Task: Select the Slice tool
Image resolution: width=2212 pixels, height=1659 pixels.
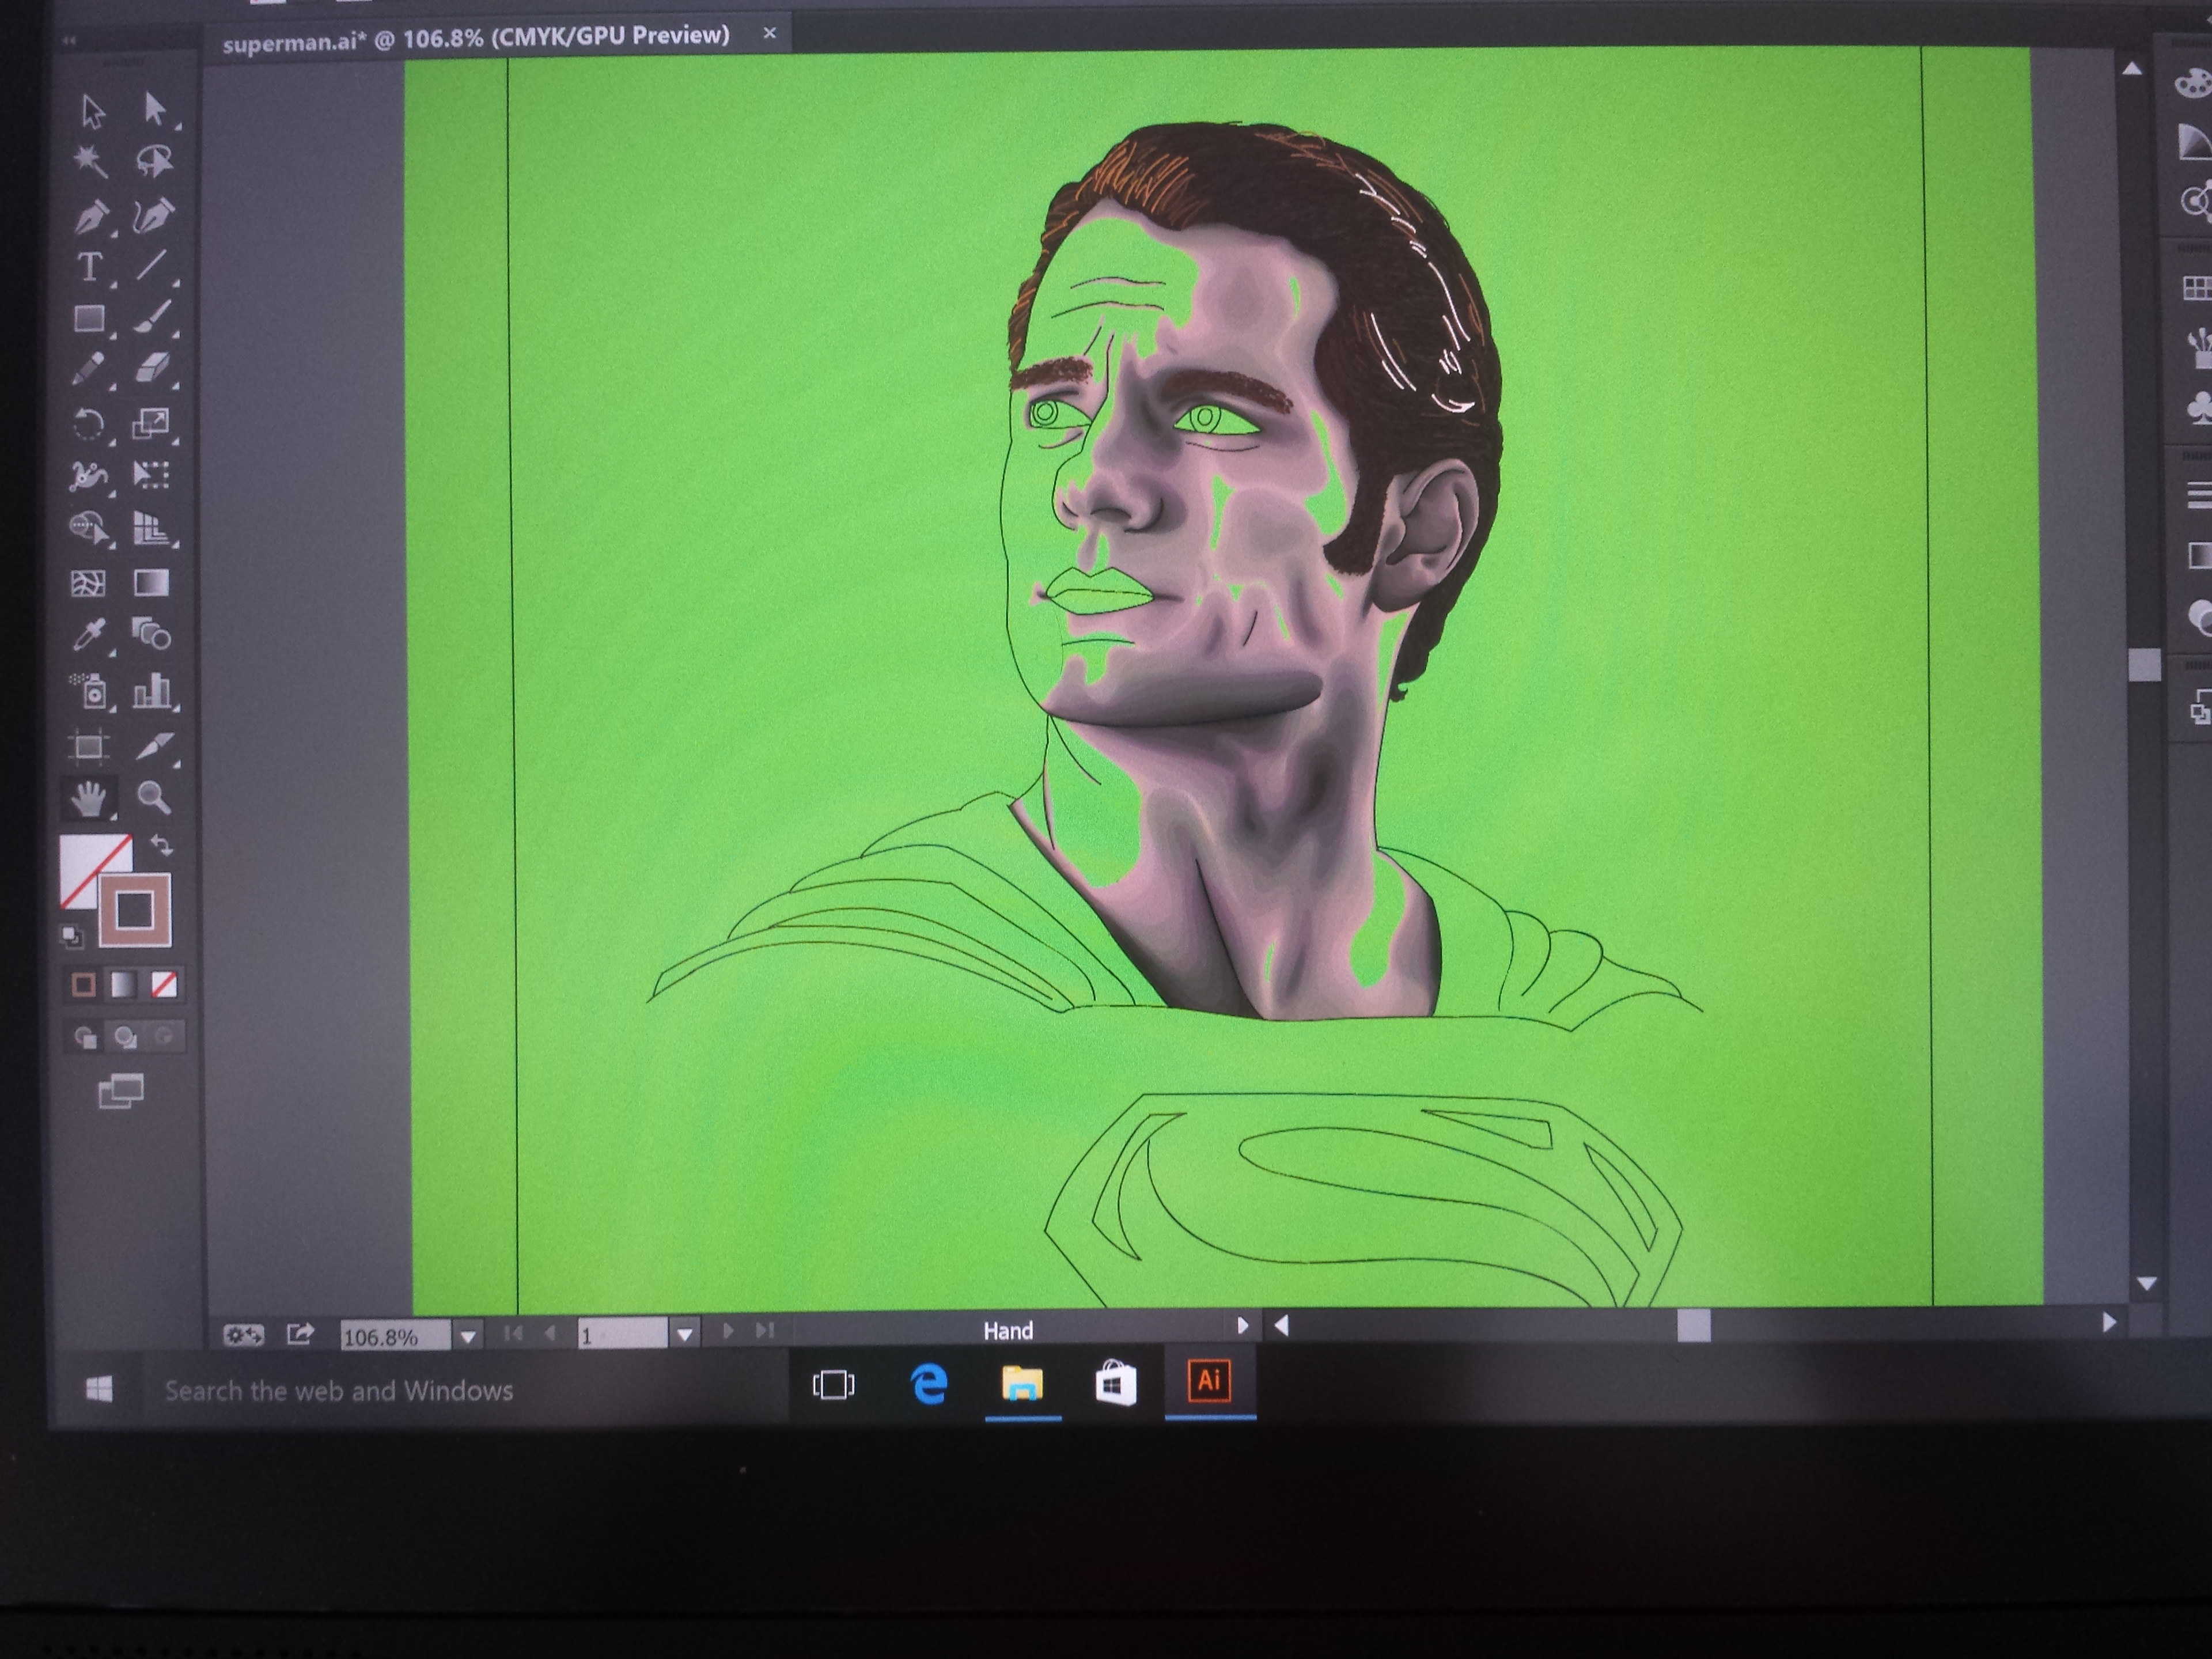Action: [x=154, y=746]
